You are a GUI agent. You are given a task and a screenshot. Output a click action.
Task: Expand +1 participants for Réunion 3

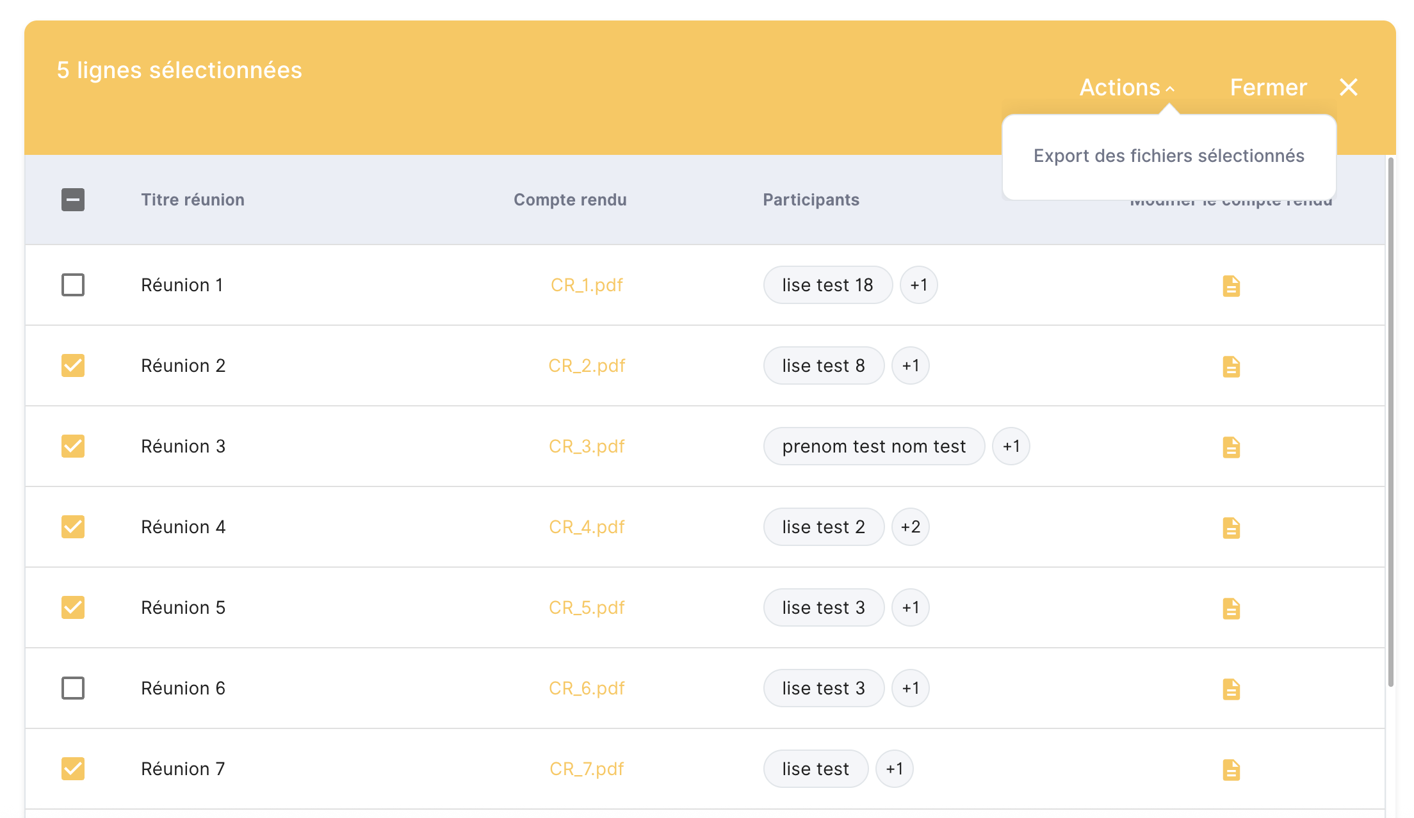click(1011, 446)
